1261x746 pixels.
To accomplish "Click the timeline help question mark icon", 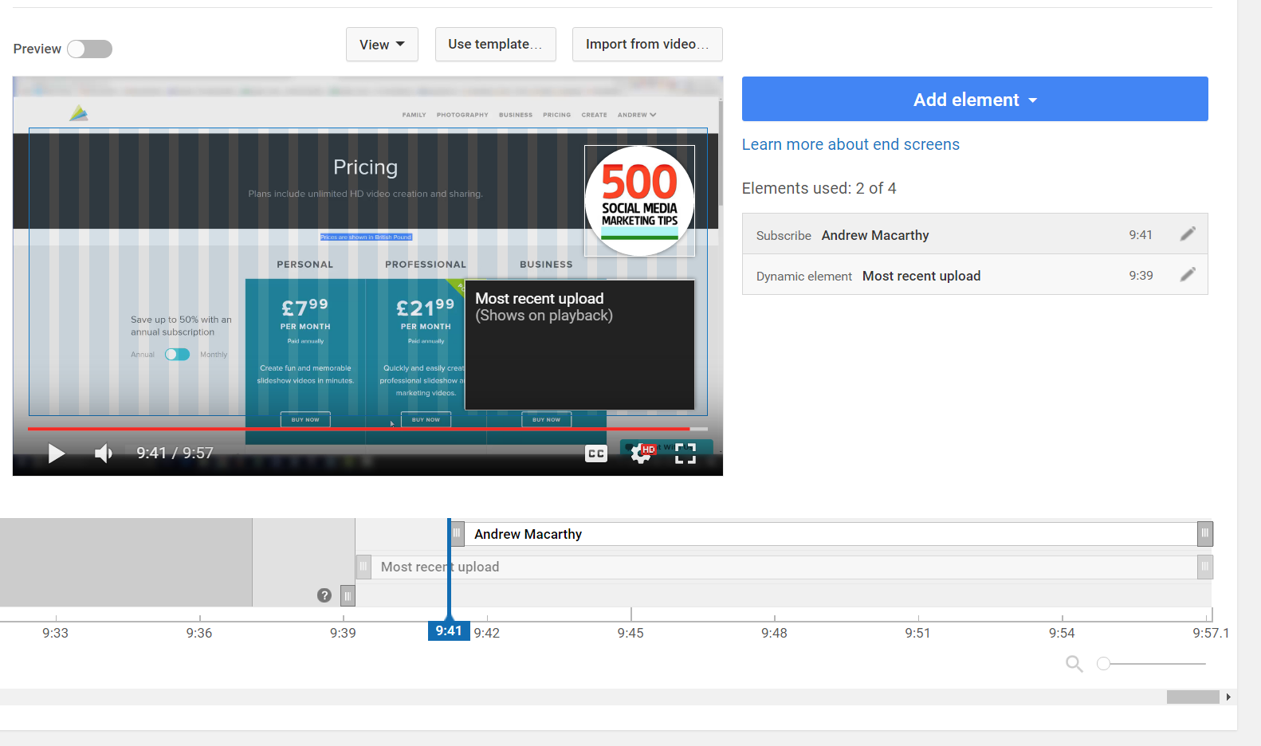I will point(324,595).
